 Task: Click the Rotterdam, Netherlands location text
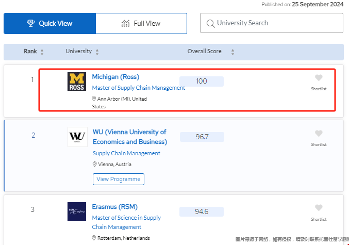124,238
